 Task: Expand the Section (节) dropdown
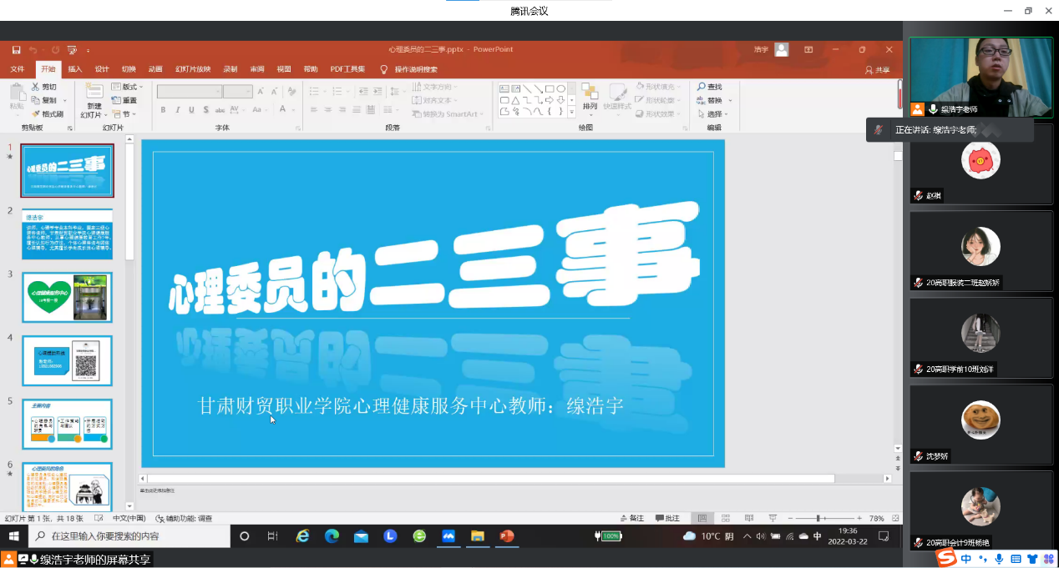127,114
